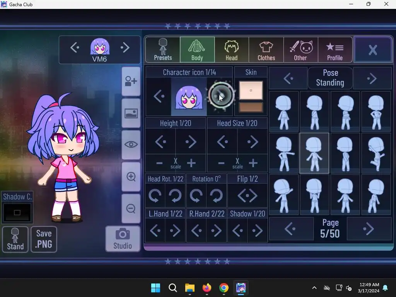Click the Head Size scale plus
This screenshot has height=297, width=396.
(x=253, y=163)
